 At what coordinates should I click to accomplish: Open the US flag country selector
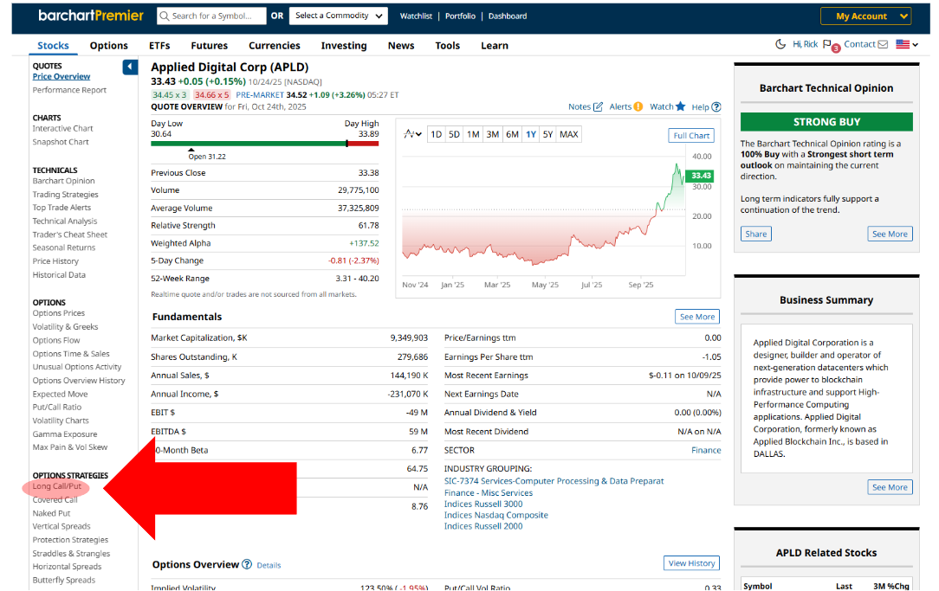pyautogui.click(x=907, y=45)
